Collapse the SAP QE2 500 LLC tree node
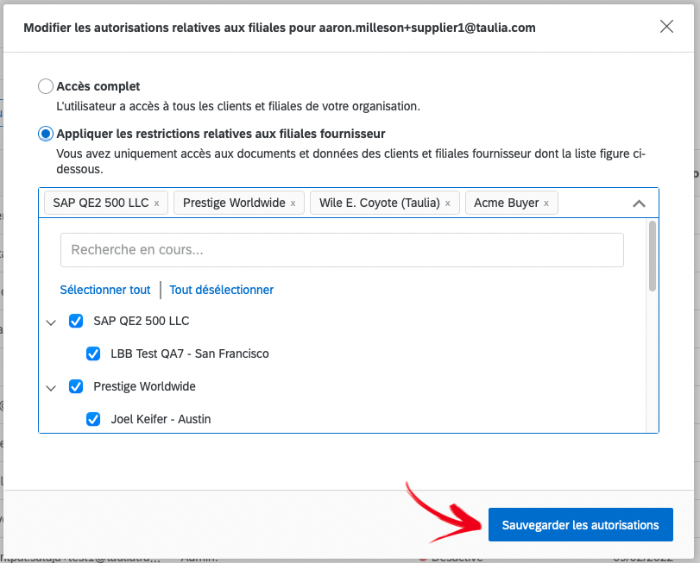The height and width of the screenshot is (563, 700). 52,322
